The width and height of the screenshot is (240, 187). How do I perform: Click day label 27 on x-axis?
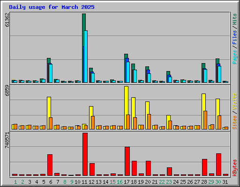[x=197, y=182]
